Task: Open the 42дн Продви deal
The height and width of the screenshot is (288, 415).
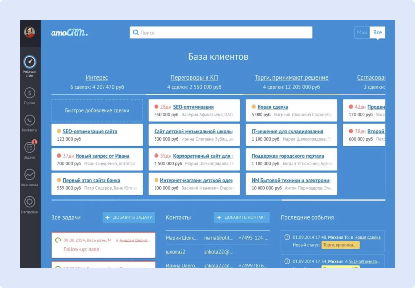Action: click(376, 107)
